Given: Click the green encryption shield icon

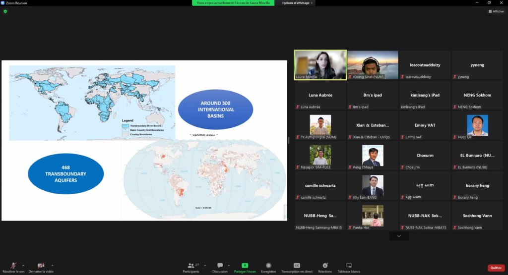Looking at the screenshot, I should (5, 11).
